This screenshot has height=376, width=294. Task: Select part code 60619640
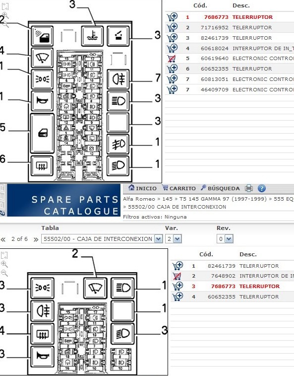click(215, 59)
